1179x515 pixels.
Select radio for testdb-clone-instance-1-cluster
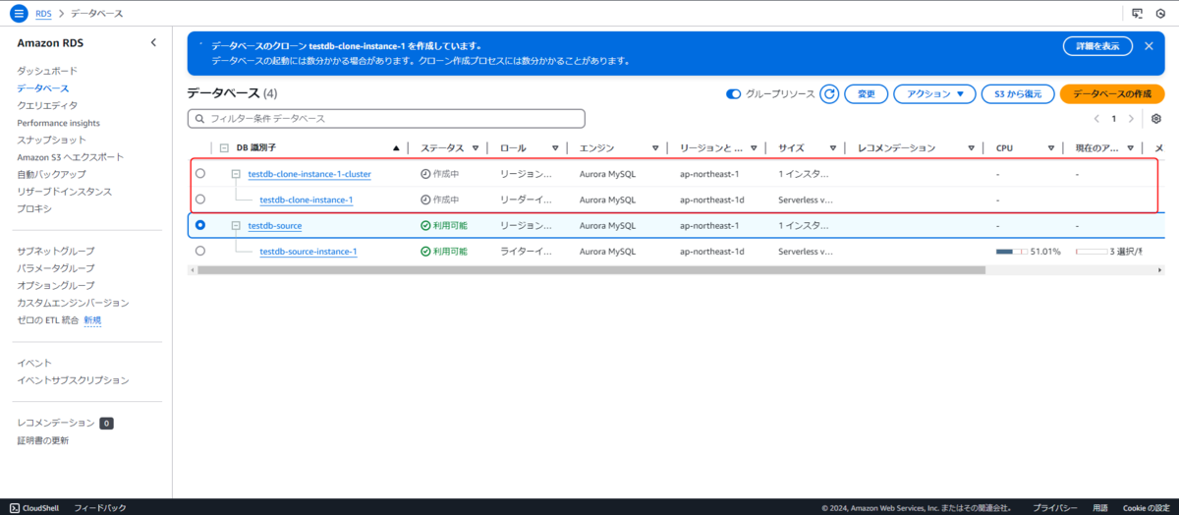pyautogui.click(x=200, y=173)
